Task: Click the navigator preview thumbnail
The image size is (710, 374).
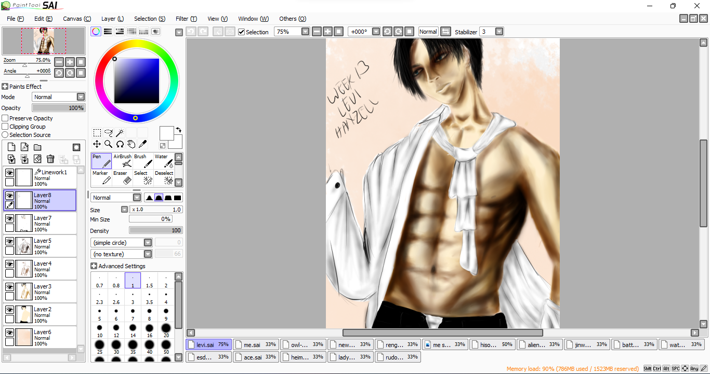Action: tap(44, 41)
